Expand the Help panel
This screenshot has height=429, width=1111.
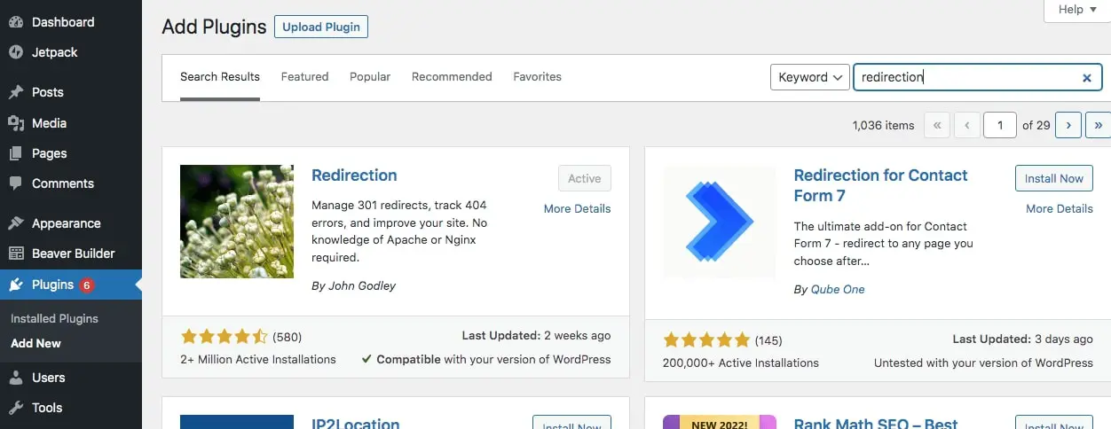1078,10
